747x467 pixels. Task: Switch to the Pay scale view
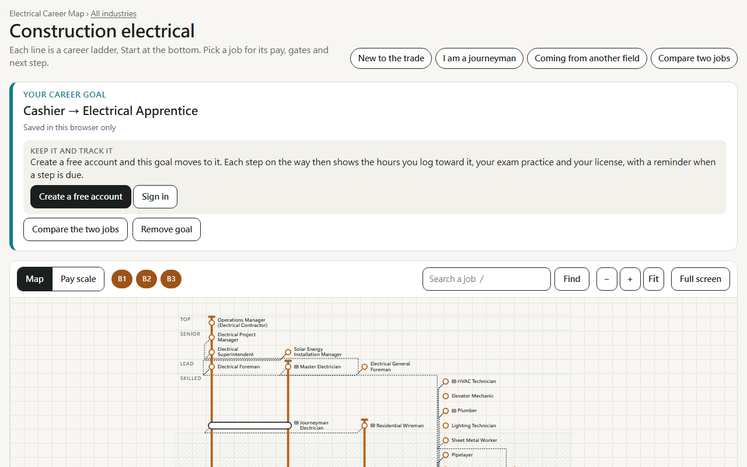[78, 279]
